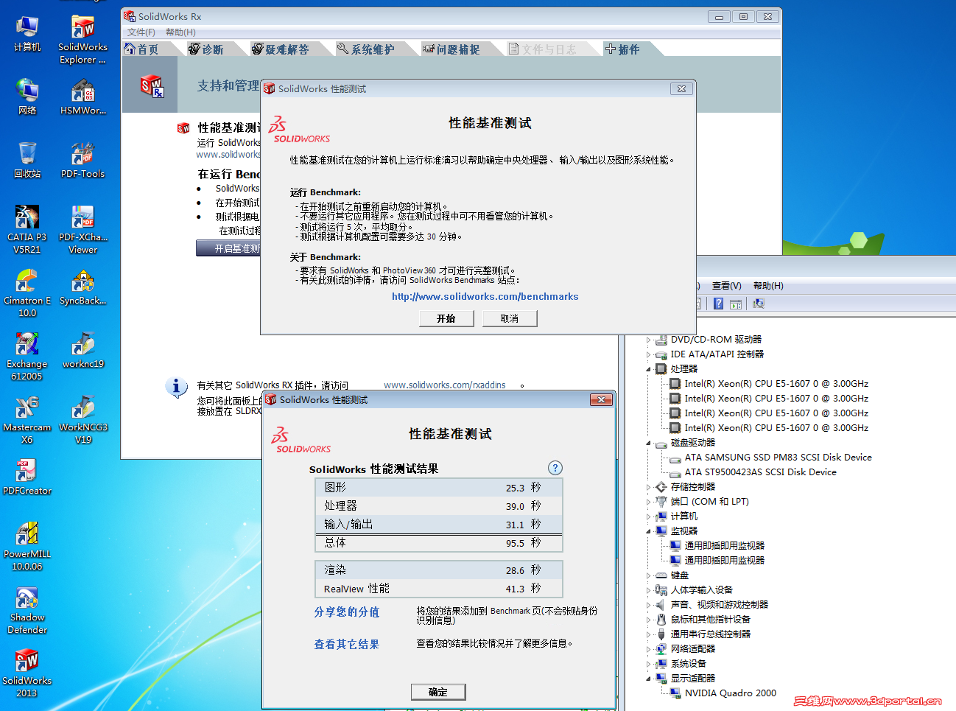Open the solidworks.com/benchmarks link
The image size is (956, 711).
tap(485, 297)
